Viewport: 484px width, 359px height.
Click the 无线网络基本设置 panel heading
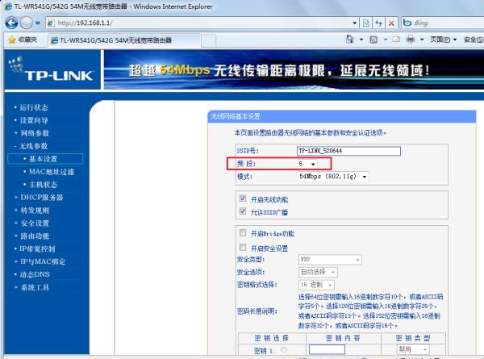pos(236,116)
